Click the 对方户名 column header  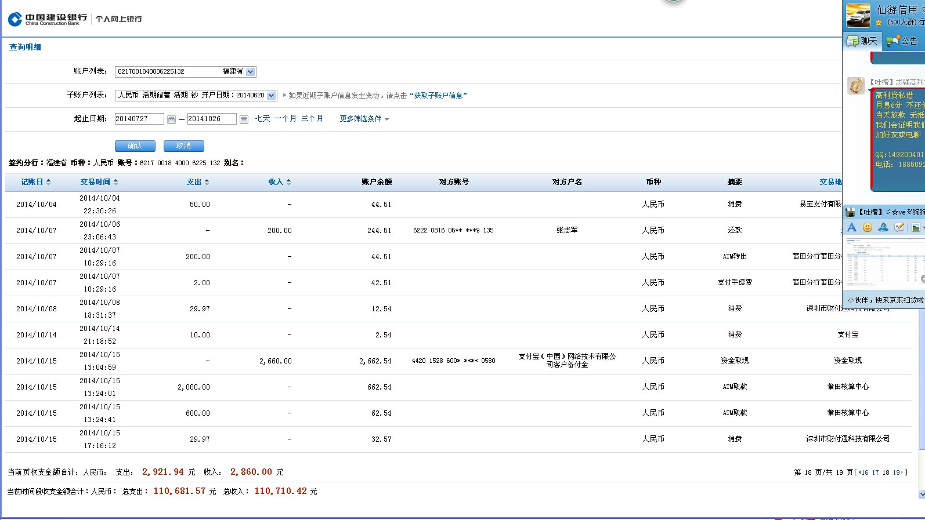click(x=567, y=182)
